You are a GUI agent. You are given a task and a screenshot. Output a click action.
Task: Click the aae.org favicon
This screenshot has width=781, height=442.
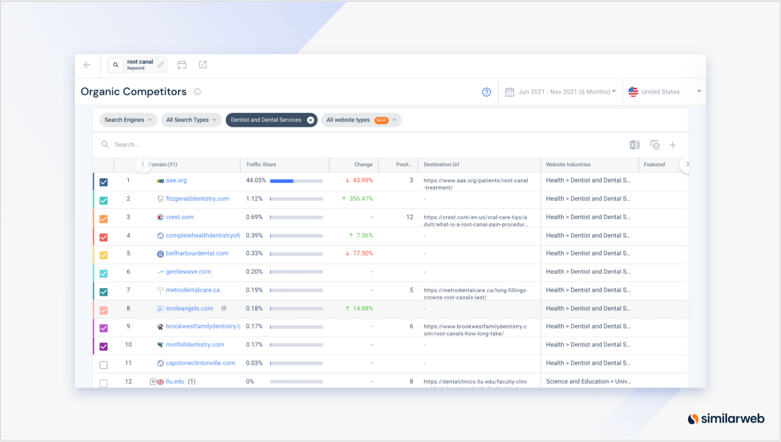[160, 181]
